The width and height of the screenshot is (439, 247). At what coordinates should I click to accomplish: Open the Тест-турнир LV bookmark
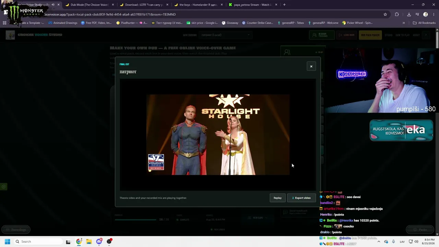coord(167,23)
